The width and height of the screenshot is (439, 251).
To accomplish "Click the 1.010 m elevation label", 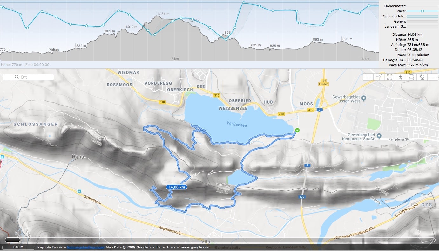I will click(x=131, y=27).
